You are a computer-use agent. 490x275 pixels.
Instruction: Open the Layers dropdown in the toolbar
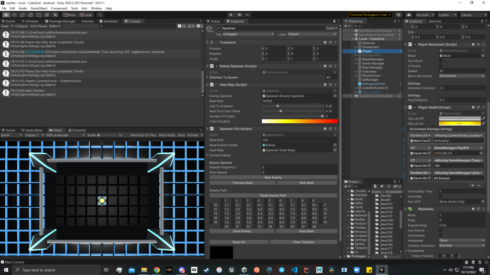[446, 15]
